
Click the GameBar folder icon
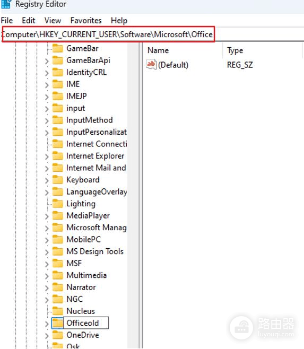[x=58, y=48]
